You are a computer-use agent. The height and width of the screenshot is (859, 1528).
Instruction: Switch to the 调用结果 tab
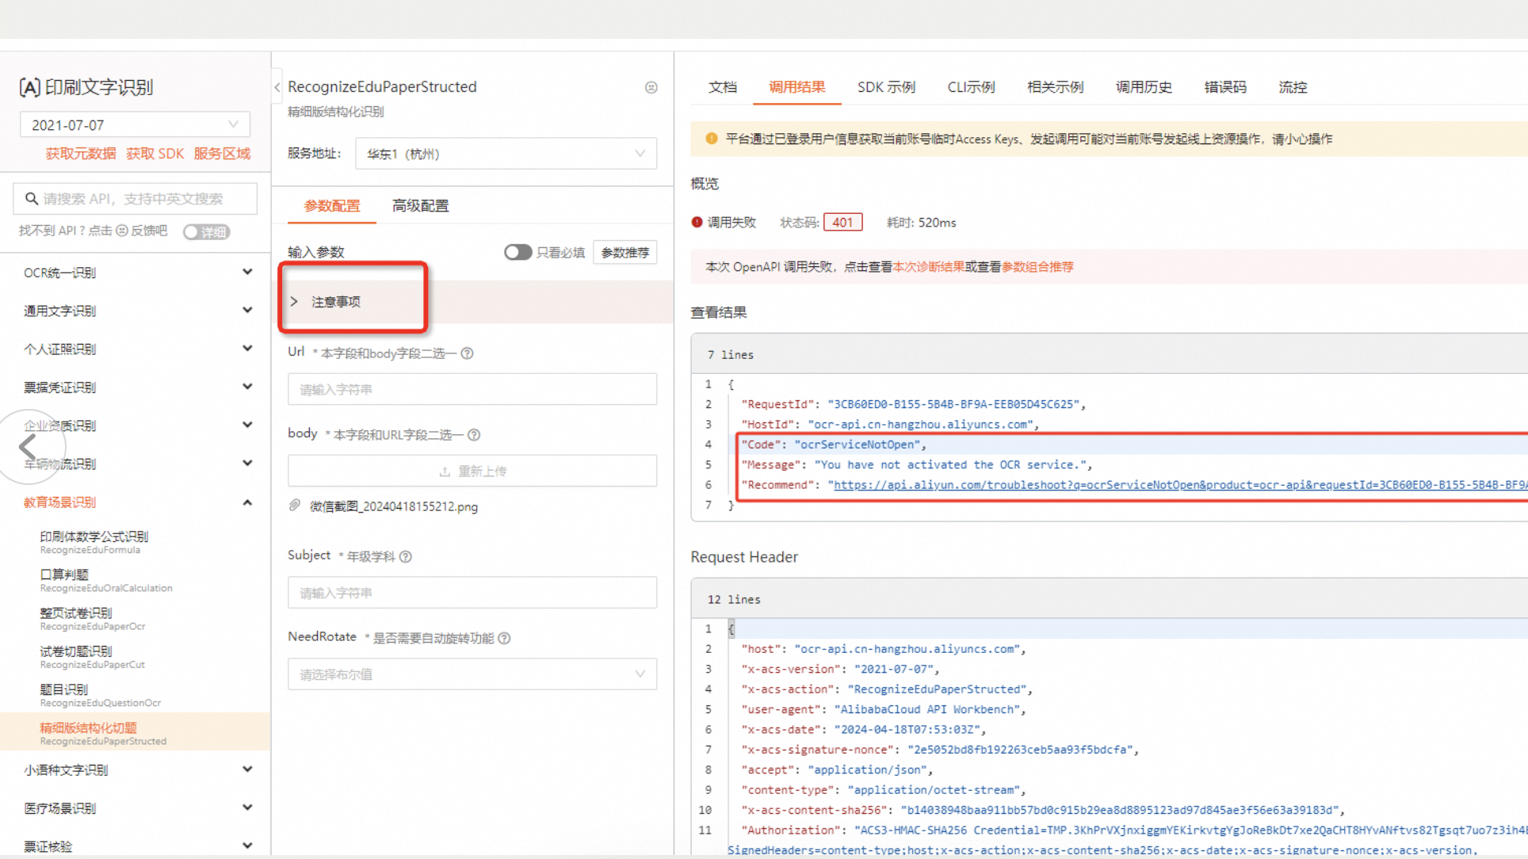tap(796, 87)
